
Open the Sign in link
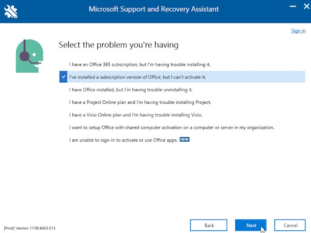(298, 31)
